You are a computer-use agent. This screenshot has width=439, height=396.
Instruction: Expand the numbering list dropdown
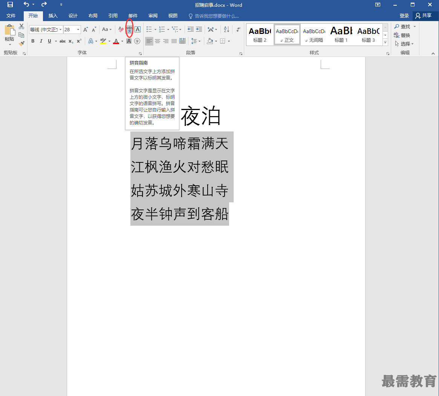[168, 29]
